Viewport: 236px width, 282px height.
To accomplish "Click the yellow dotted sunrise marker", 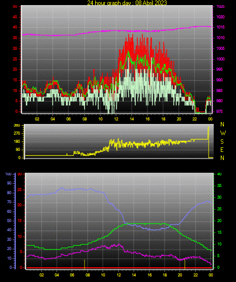I will tap(85, 264).
